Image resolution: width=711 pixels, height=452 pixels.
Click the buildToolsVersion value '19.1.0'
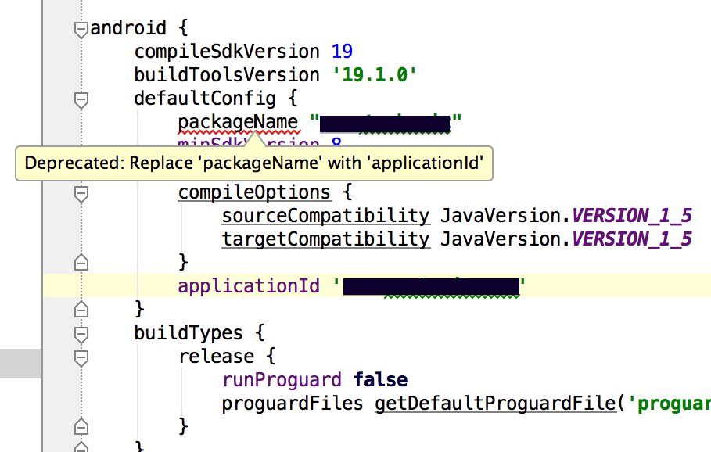[372, 76]
